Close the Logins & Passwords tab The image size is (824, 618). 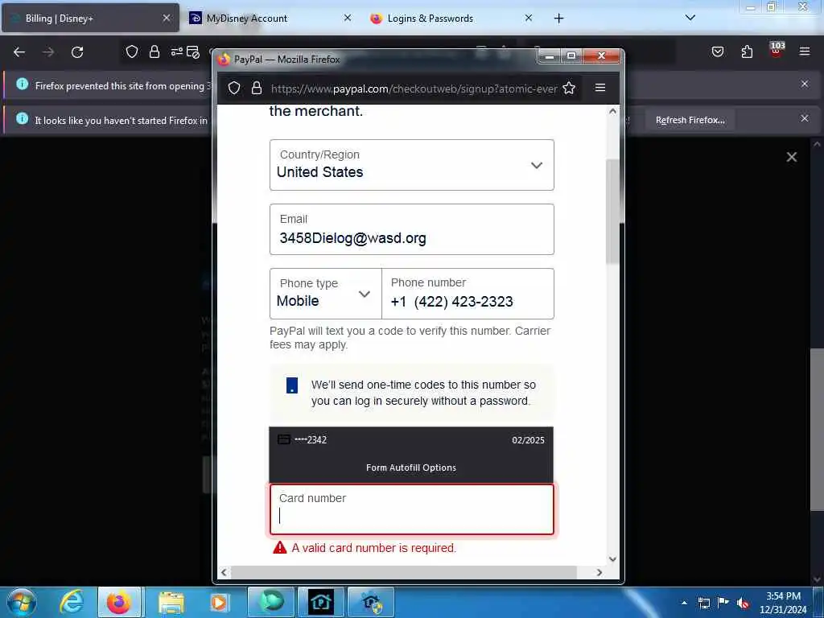529,18
